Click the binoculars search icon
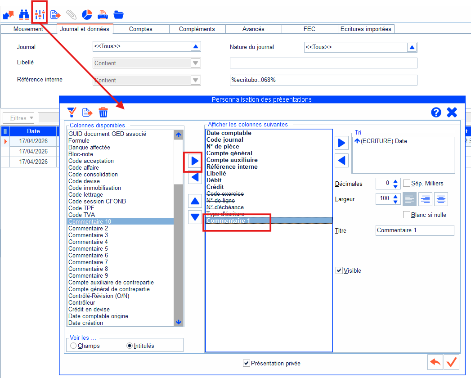 click(x=24, y=14)
